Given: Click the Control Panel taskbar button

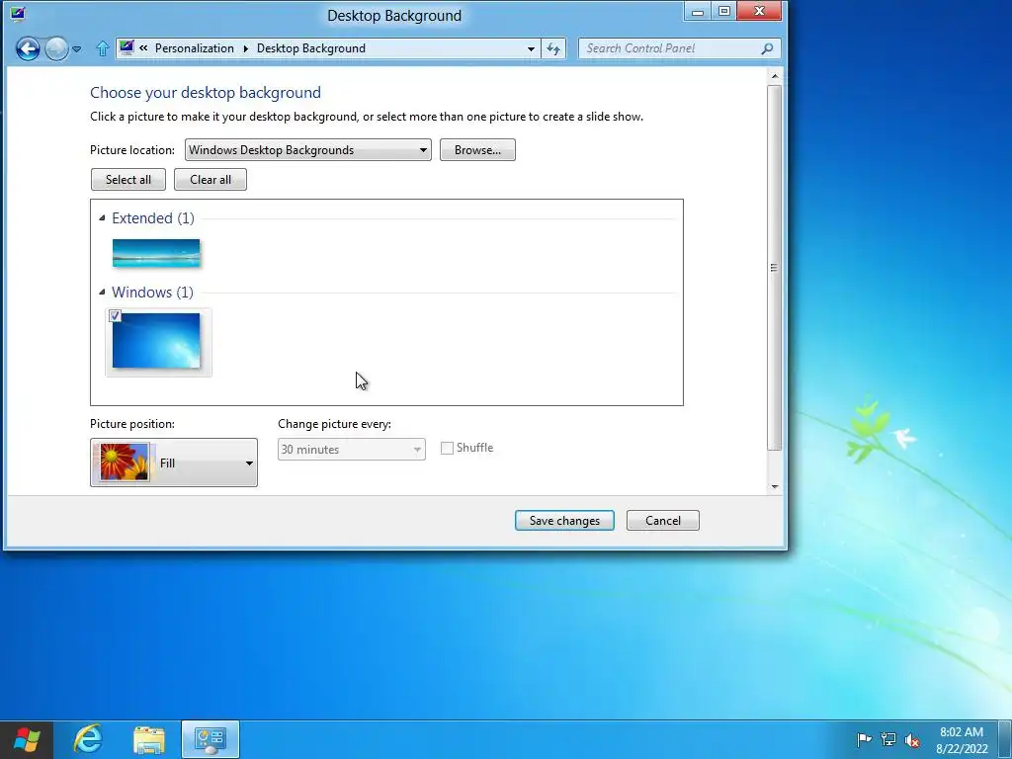Looking at the screenshot, I should (211, 739).
